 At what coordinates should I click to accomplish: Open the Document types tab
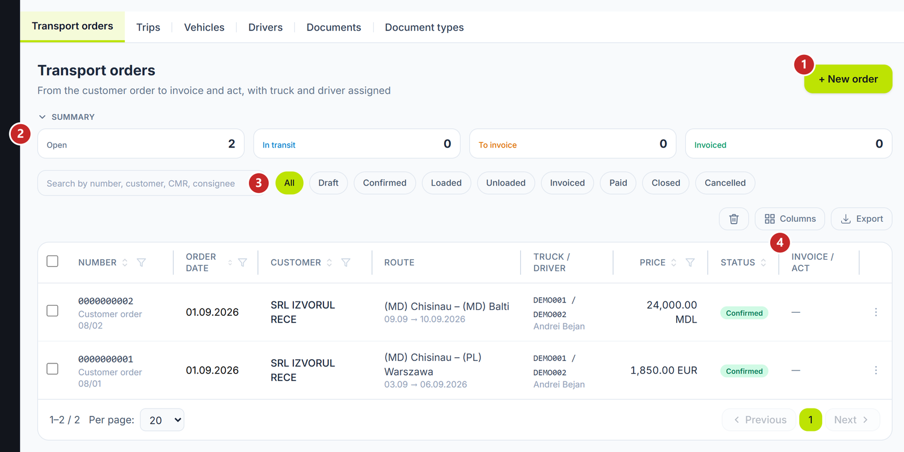point(424,27)
